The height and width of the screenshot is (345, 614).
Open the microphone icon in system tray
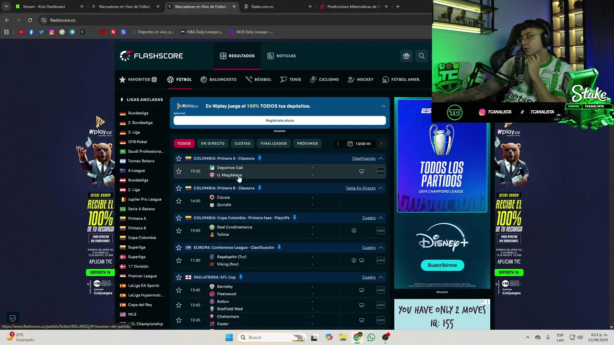click(548, 337)
